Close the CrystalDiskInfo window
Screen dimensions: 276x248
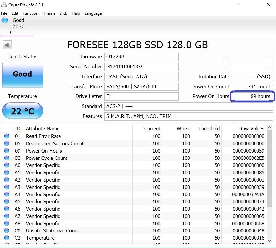(x=269, y=5)
